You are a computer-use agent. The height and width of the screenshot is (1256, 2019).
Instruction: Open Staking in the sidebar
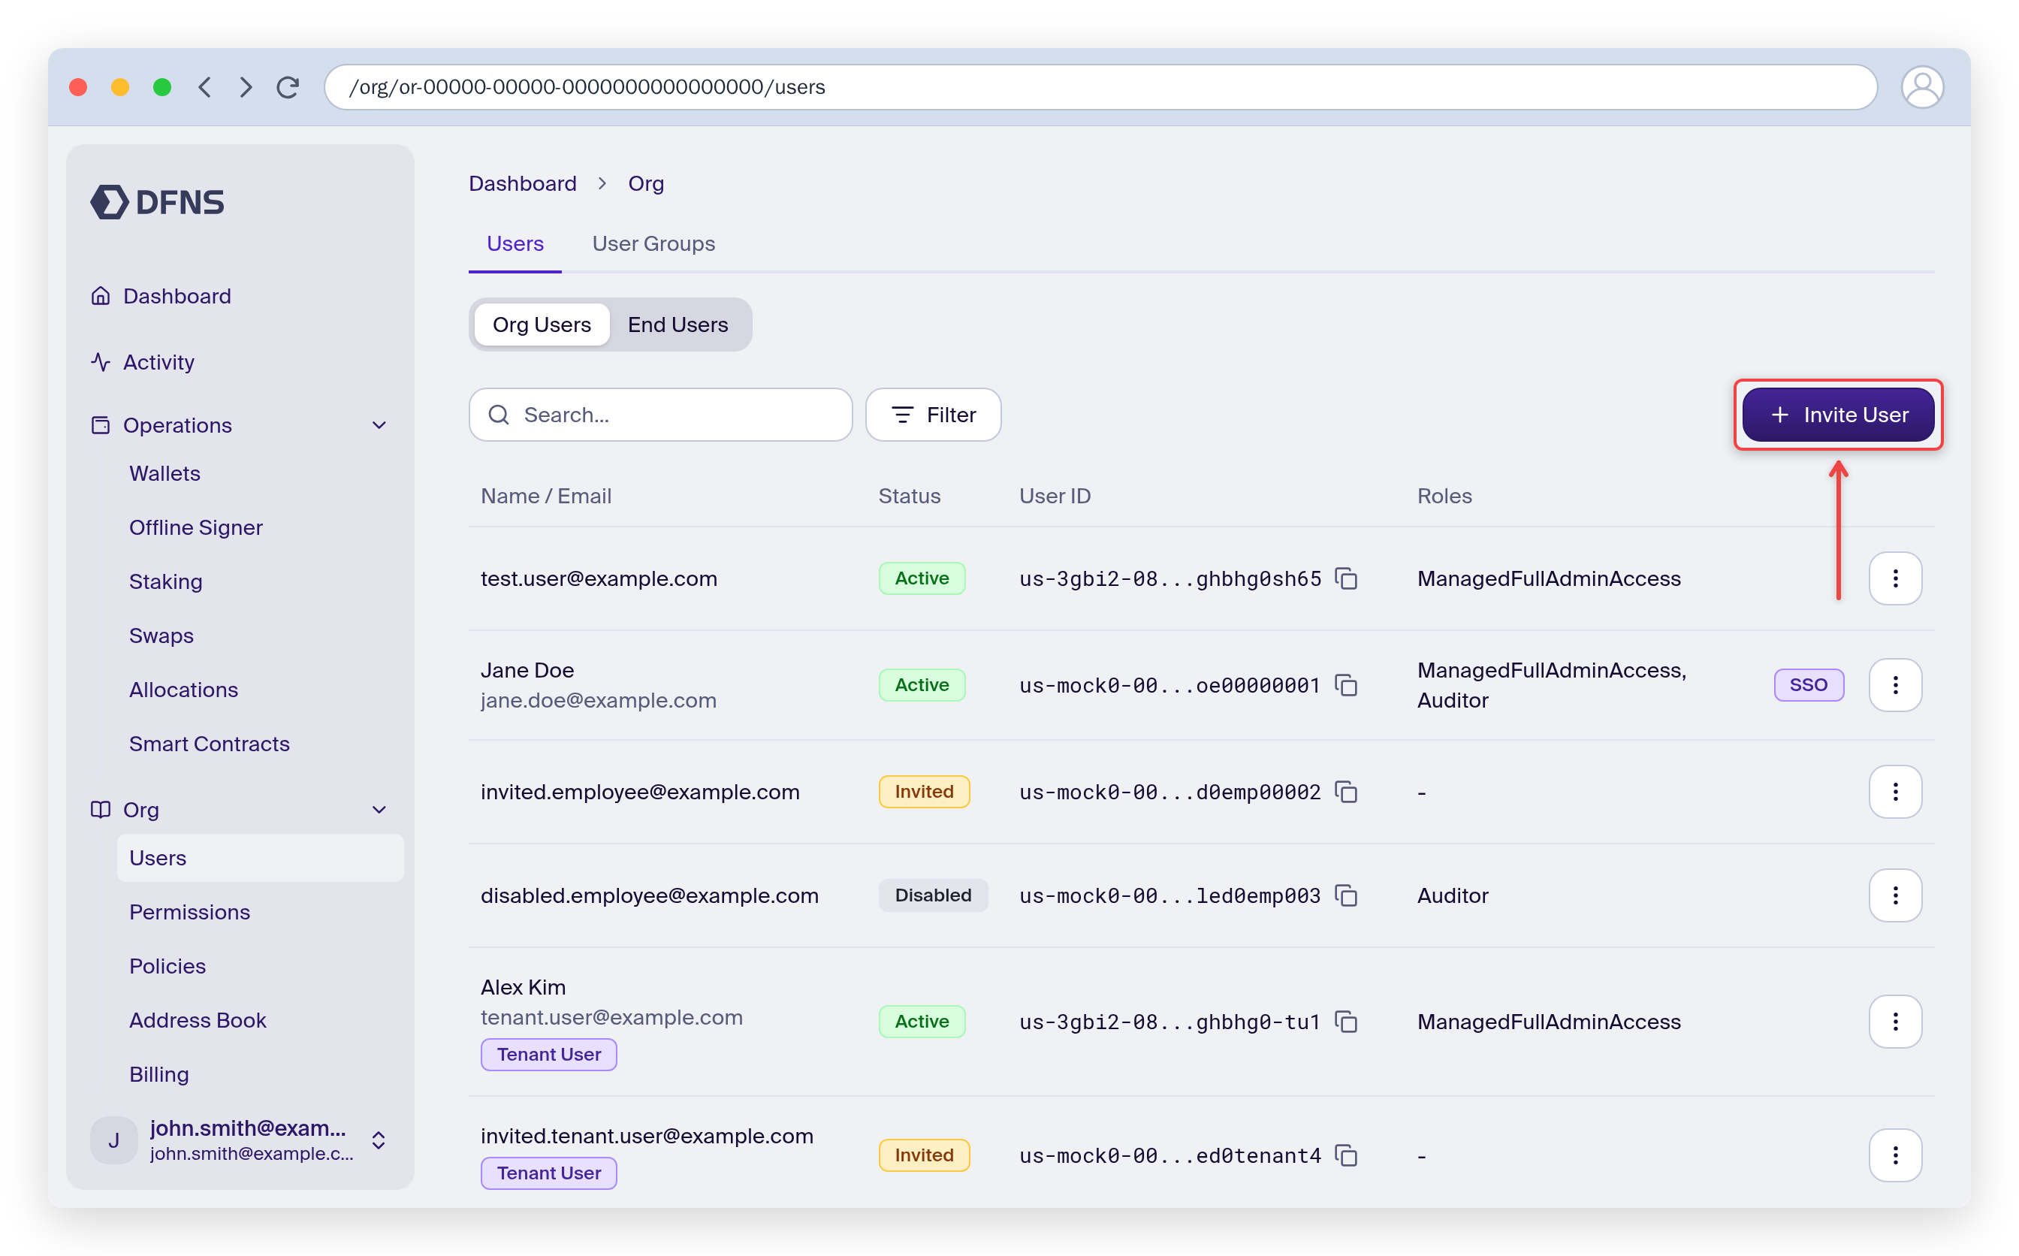click(x=165, y=581)
